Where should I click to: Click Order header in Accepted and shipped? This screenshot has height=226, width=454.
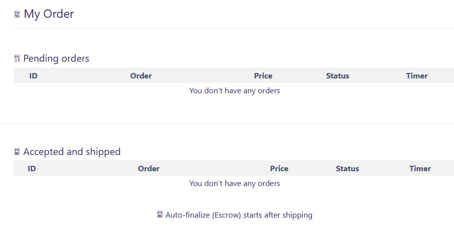149,168
